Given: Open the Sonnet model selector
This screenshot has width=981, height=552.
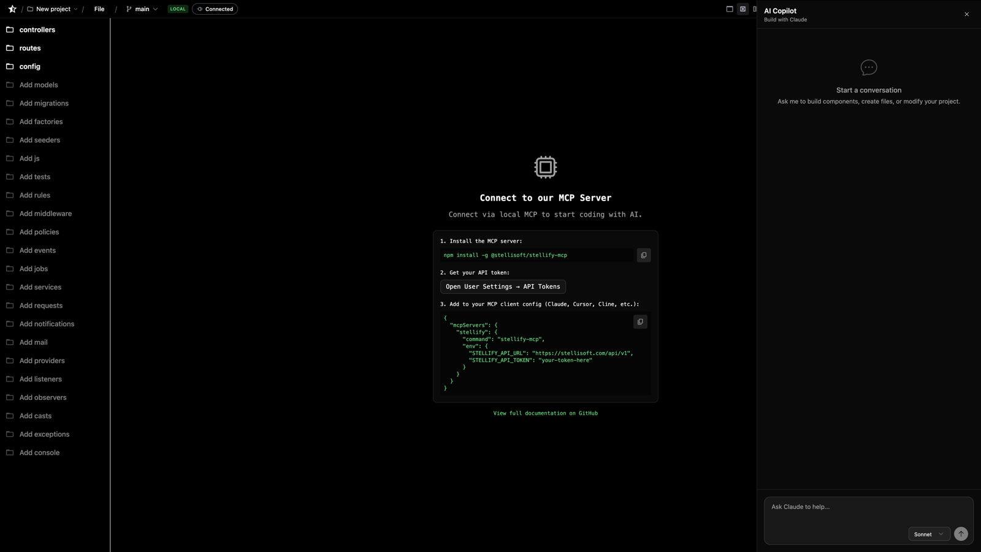Looking at the screenshot, I should coord(928,534).
